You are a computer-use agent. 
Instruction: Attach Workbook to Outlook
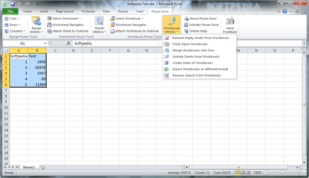135,31
